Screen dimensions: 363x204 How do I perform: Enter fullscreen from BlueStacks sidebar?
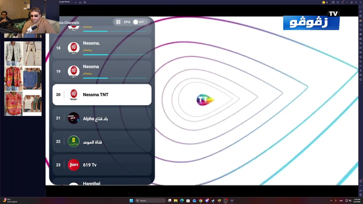coord(360,7)
